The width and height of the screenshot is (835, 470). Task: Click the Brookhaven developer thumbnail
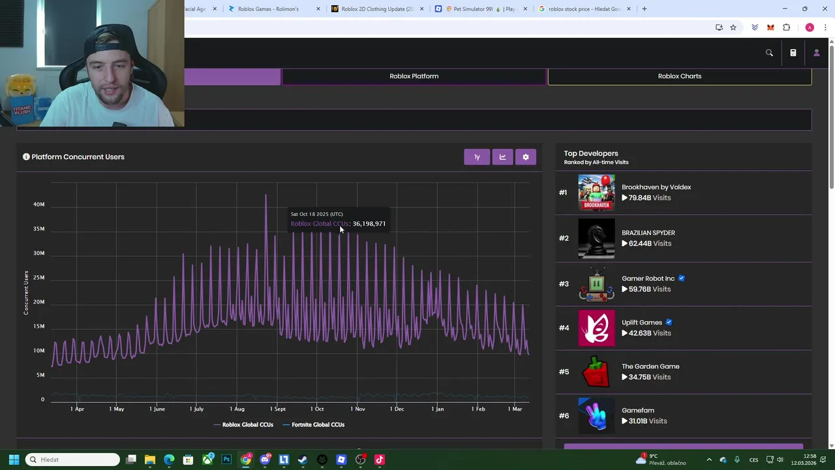pos(596,193)
